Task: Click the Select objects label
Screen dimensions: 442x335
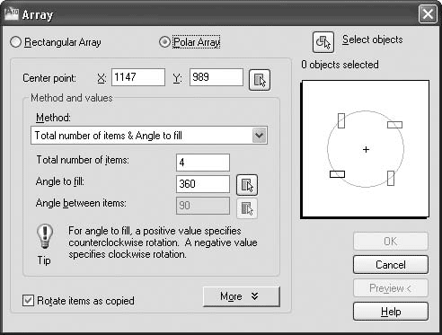Action: point(373,40)
